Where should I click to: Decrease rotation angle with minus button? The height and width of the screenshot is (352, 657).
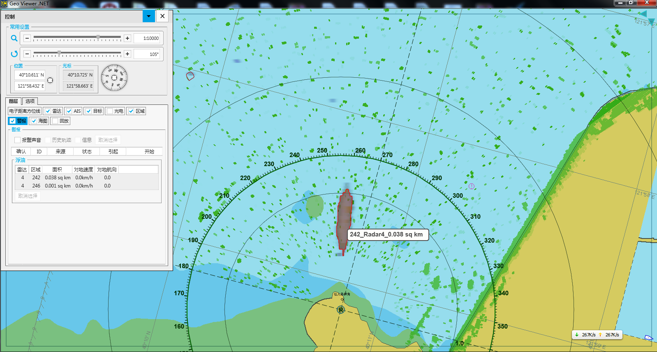pos(27,54)
